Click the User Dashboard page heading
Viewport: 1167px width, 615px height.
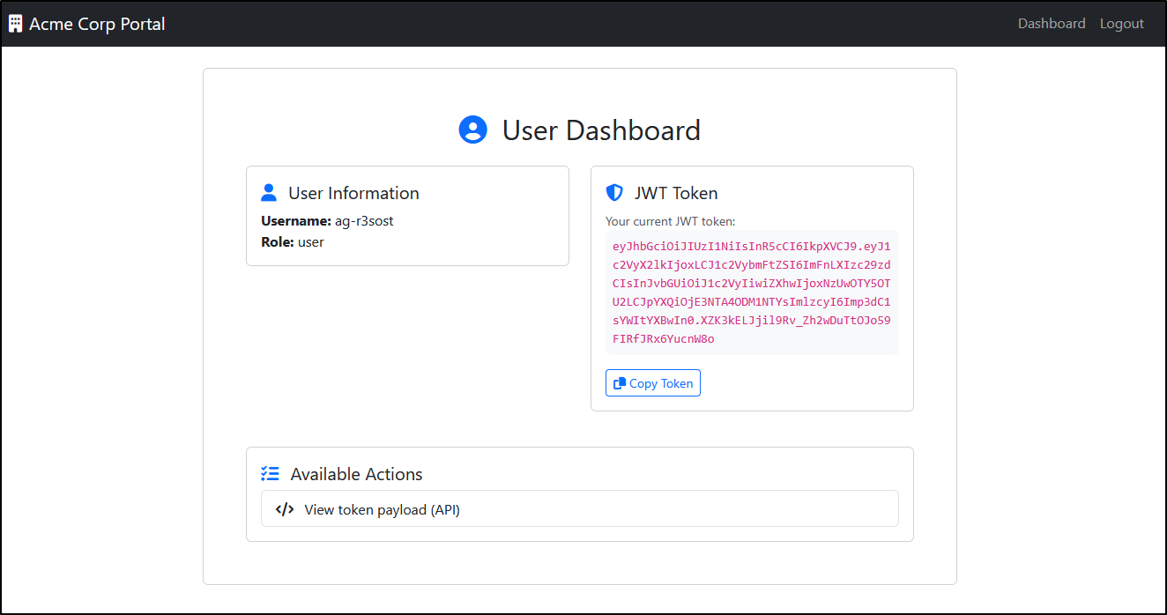[x=601, y=130]
